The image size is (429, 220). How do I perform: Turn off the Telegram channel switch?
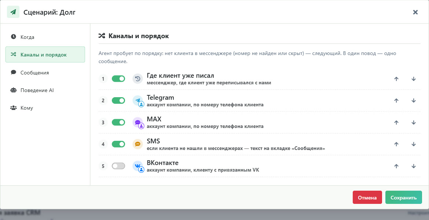coord(118,100)
